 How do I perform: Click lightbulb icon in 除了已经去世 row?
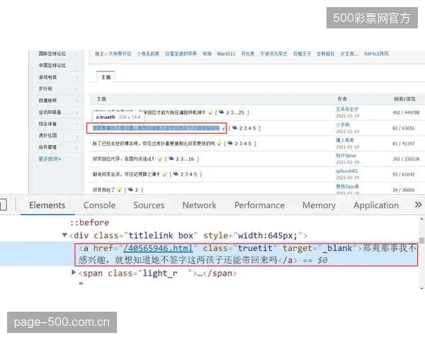tap(219, 143)
